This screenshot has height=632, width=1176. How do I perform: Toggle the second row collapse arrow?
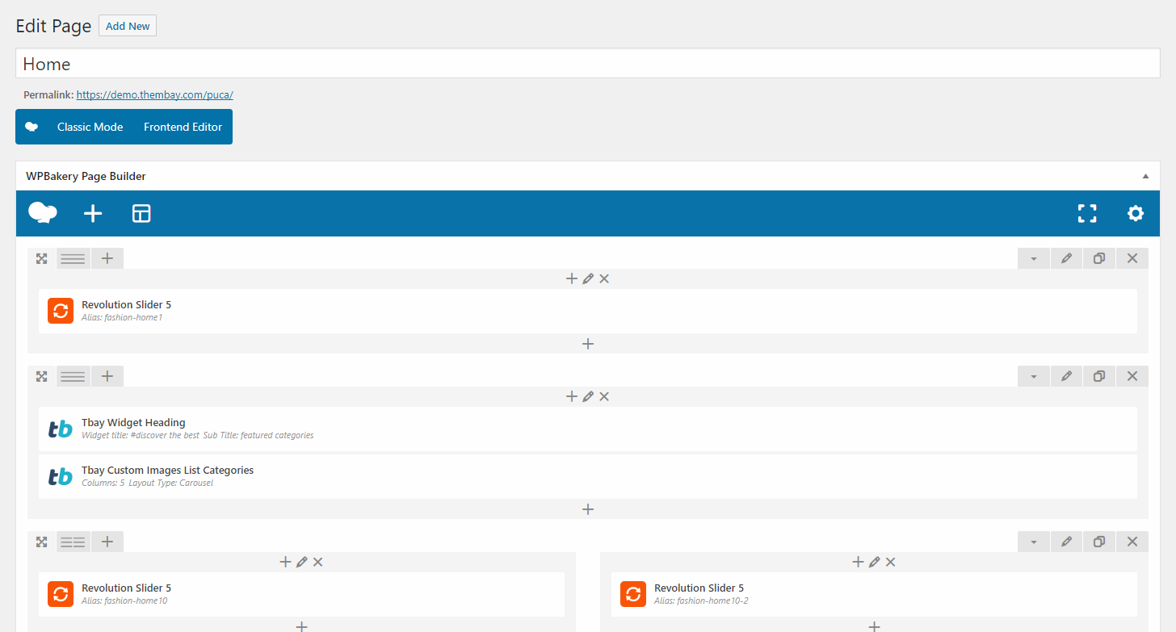coord(1033,376)
